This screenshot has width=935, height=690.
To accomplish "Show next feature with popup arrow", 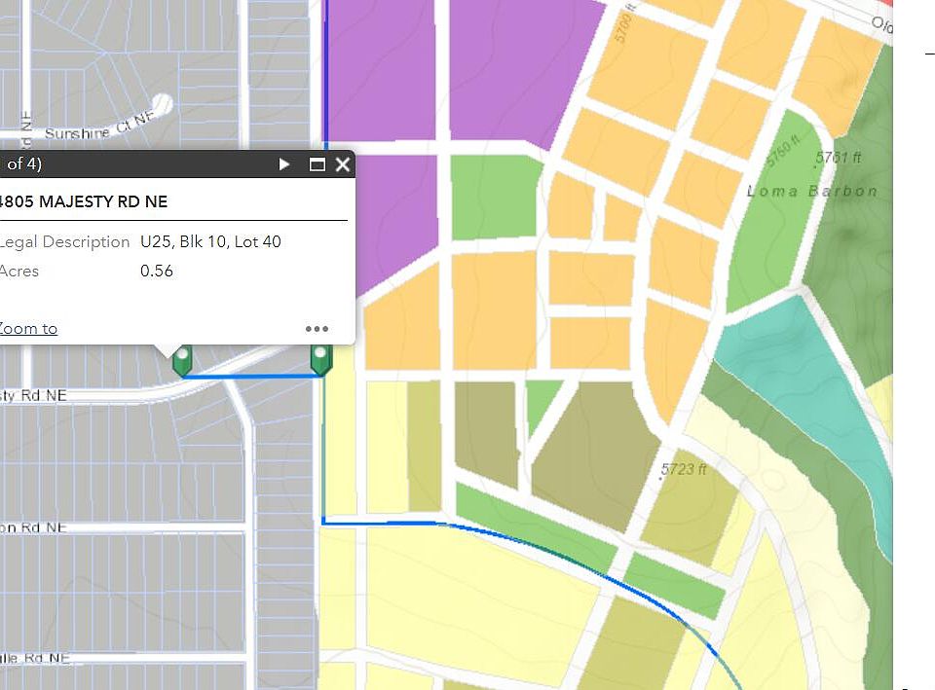I will point(284,164).
